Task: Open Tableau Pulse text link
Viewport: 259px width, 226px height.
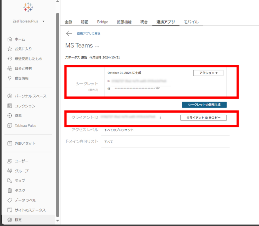Action: (25, 126)
